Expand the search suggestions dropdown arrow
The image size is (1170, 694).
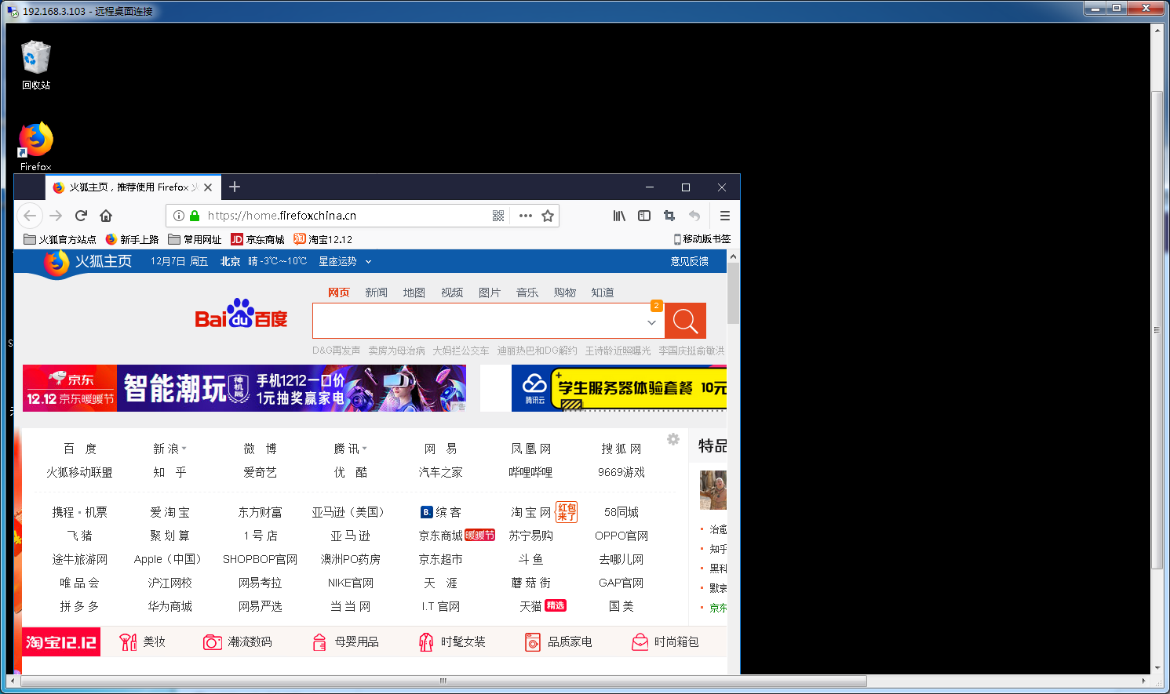(651, 322)
